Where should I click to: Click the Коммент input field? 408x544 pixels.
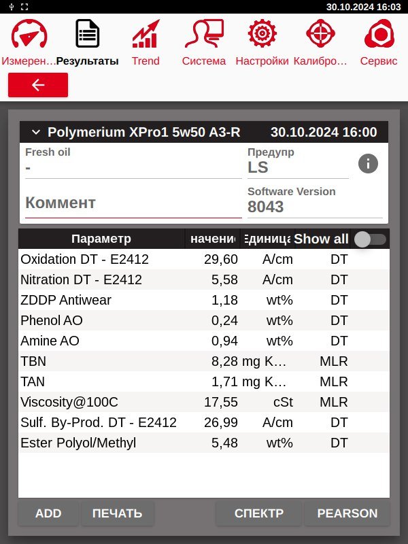tap(133, 203)
